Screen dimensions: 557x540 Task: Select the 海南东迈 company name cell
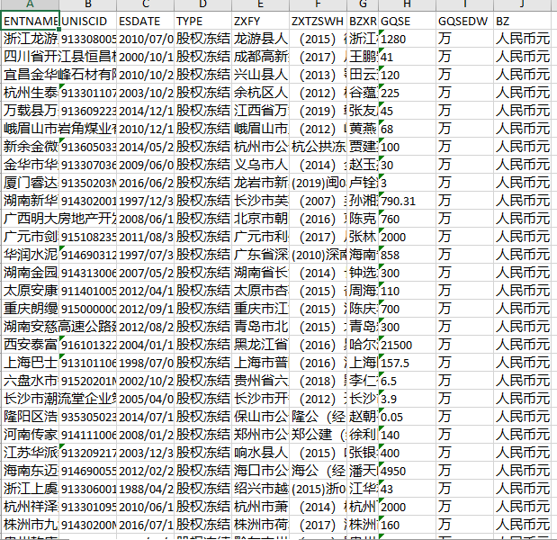tap(31, 471)
